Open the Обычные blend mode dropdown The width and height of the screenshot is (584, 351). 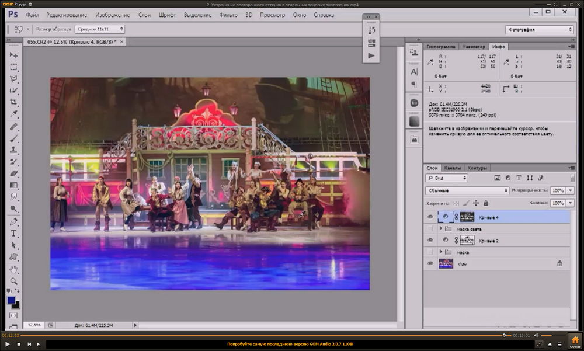click(x=467, y=190)
